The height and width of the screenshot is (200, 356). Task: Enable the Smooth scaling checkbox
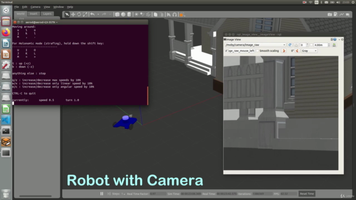pyautogui.click(x=258, y=51)
